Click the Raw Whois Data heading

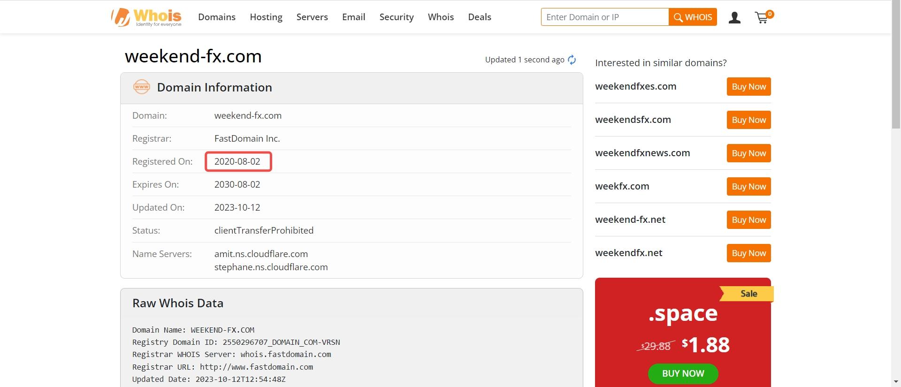pos(178,303)
